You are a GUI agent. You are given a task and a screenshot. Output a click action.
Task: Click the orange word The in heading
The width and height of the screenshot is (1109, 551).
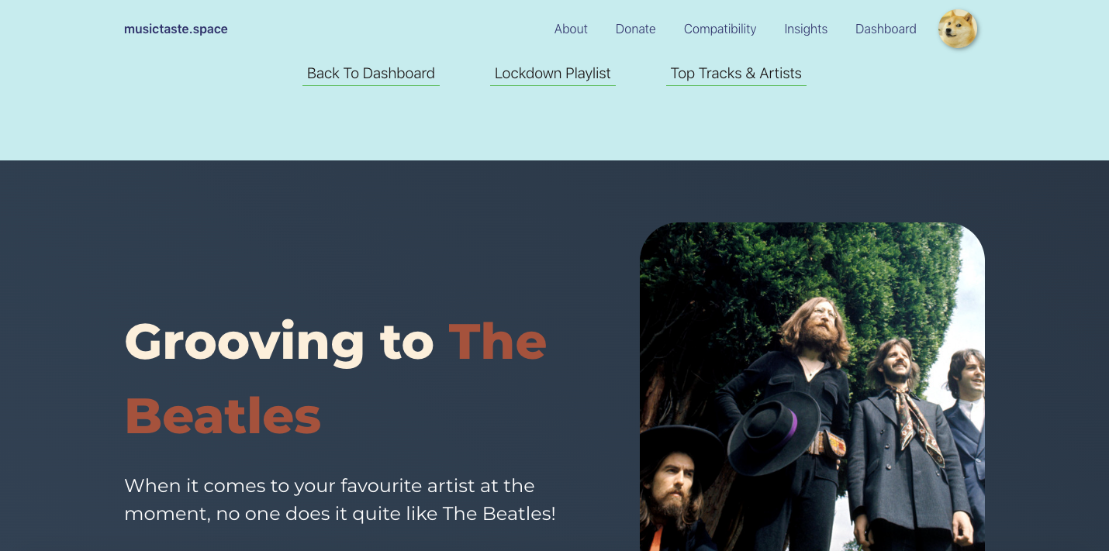pos(497,342)
